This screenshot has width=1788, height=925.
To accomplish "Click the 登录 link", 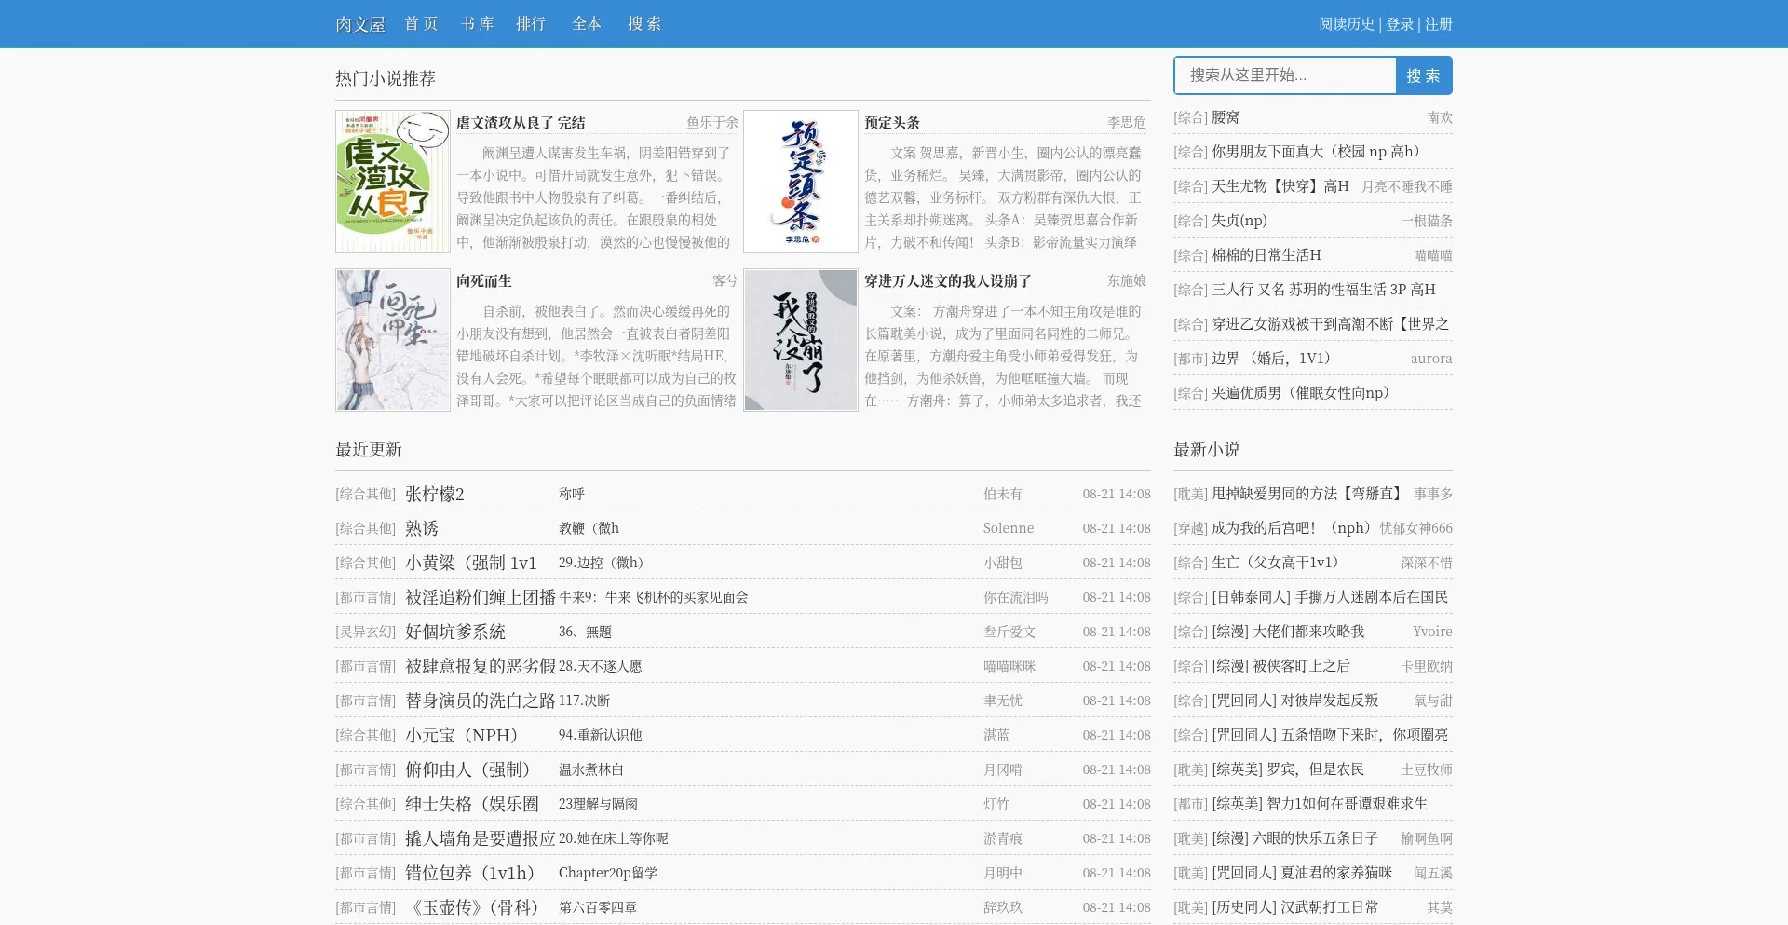I will (1400, 24).
